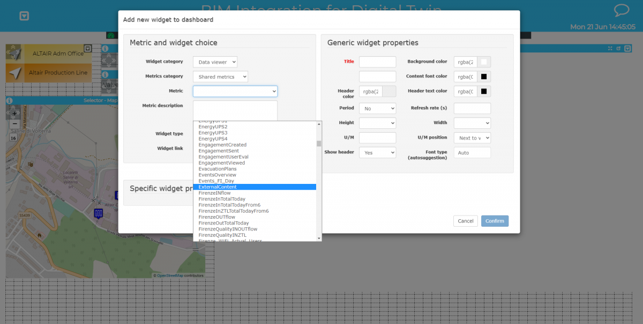Click the Refresh rate input field

(x=472, y=109)
